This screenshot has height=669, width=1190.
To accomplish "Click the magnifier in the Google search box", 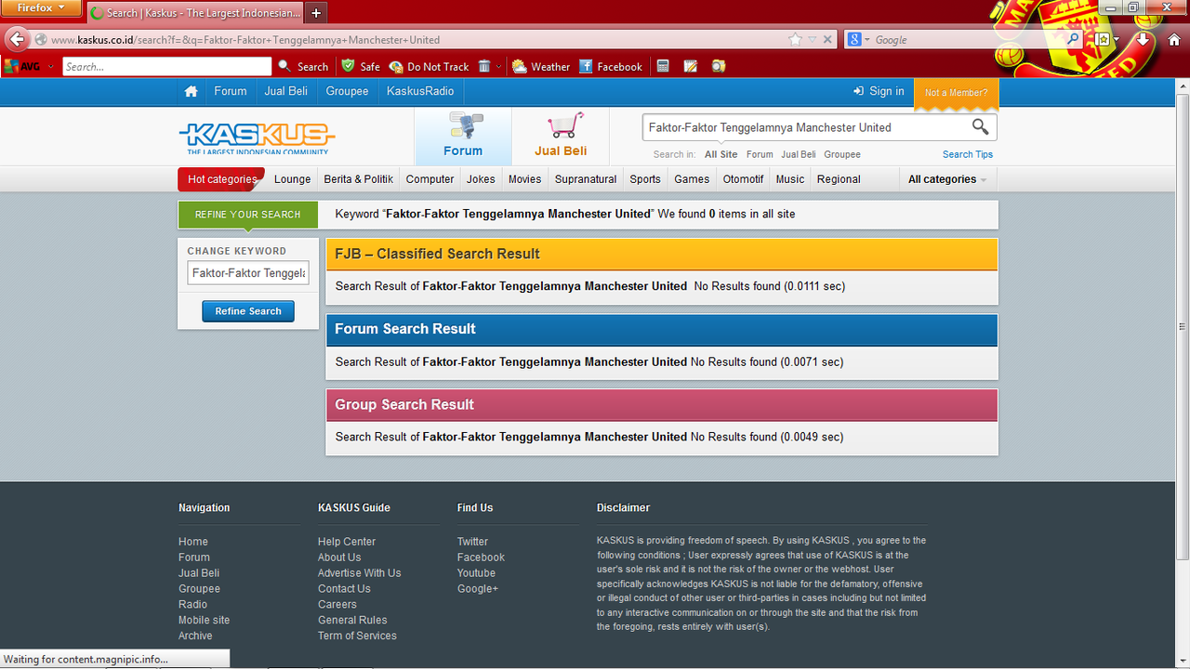I will (1072, 39).
